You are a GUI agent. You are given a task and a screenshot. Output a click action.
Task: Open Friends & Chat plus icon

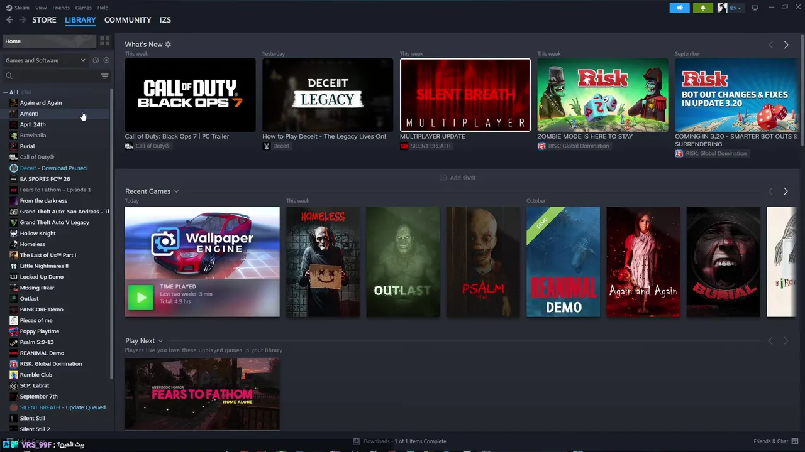pos(794,441)
